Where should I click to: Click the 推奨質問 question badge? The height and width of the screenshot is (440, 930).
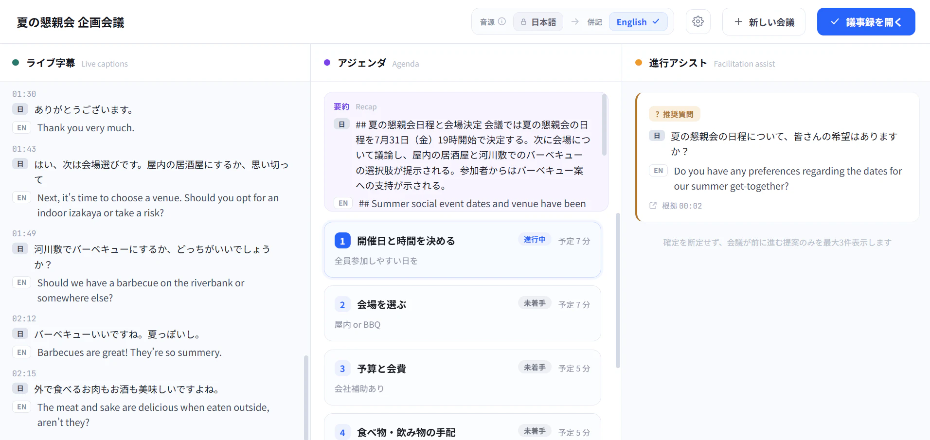coord(675,114)
